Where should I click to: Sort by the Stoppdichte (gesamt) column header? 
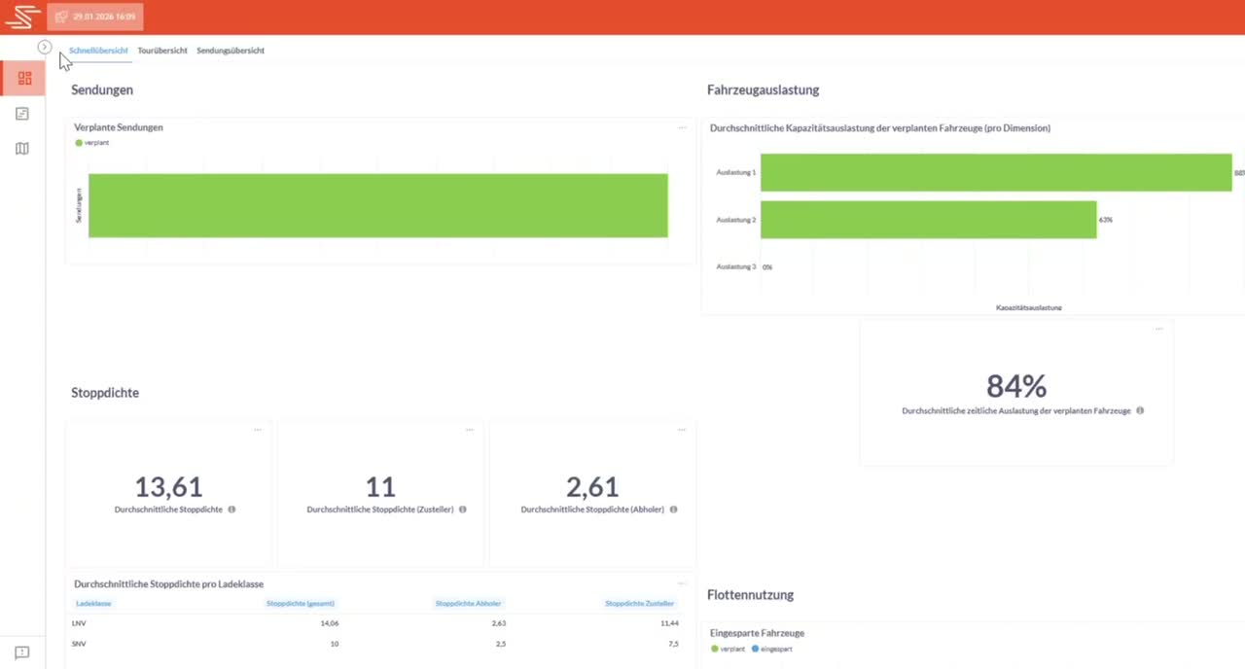click(x=301, y=604)
